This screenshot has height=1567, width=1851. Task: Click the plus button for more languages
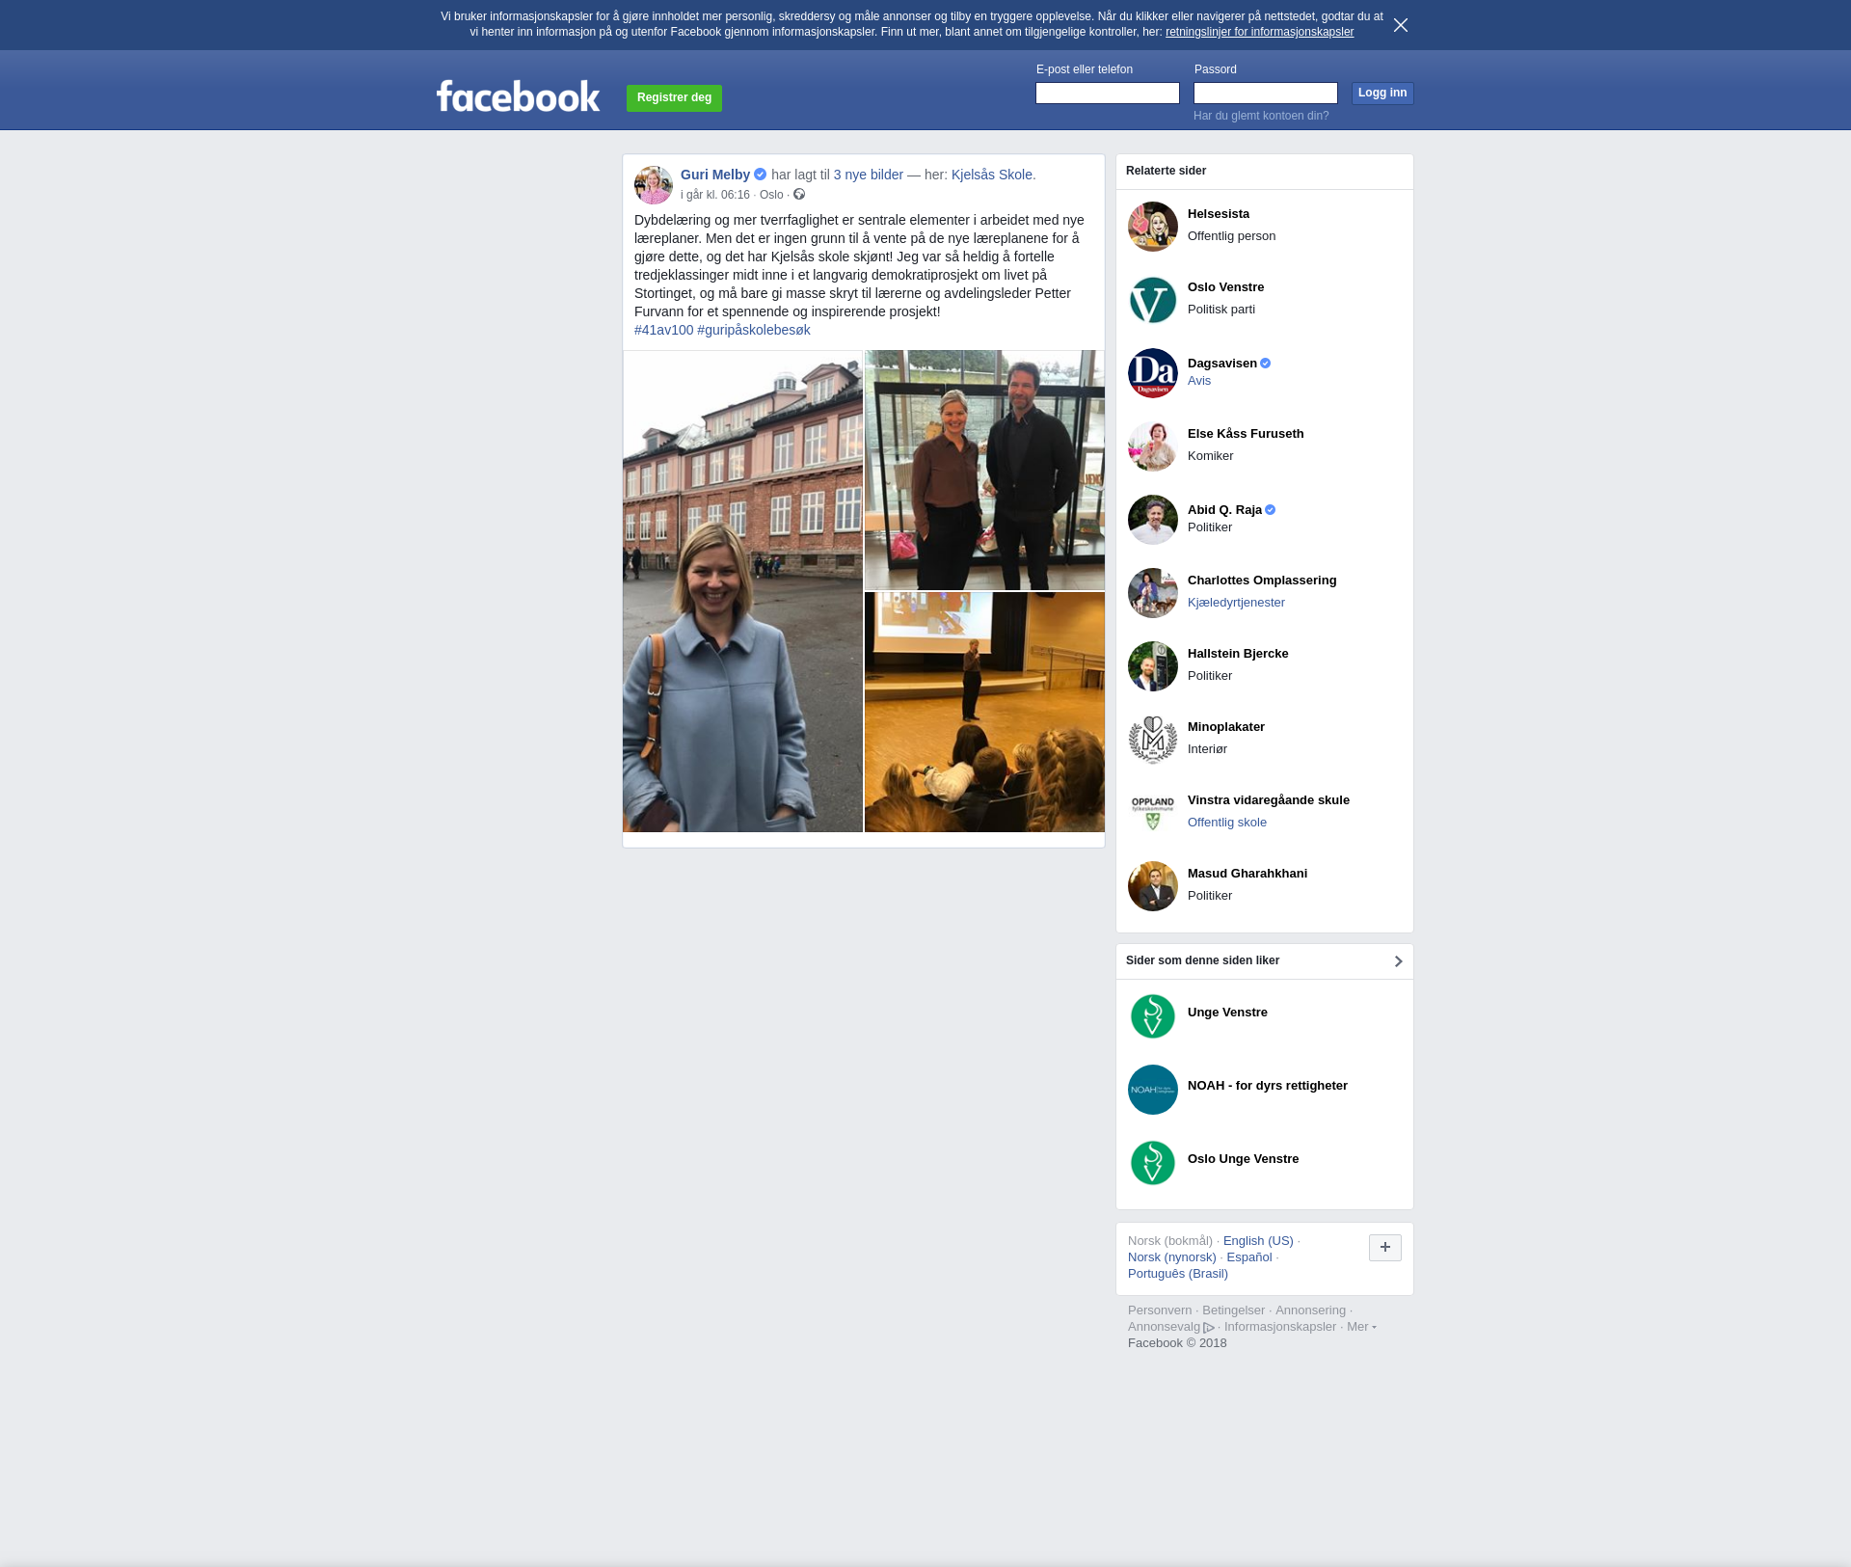coord(1385,1248)
